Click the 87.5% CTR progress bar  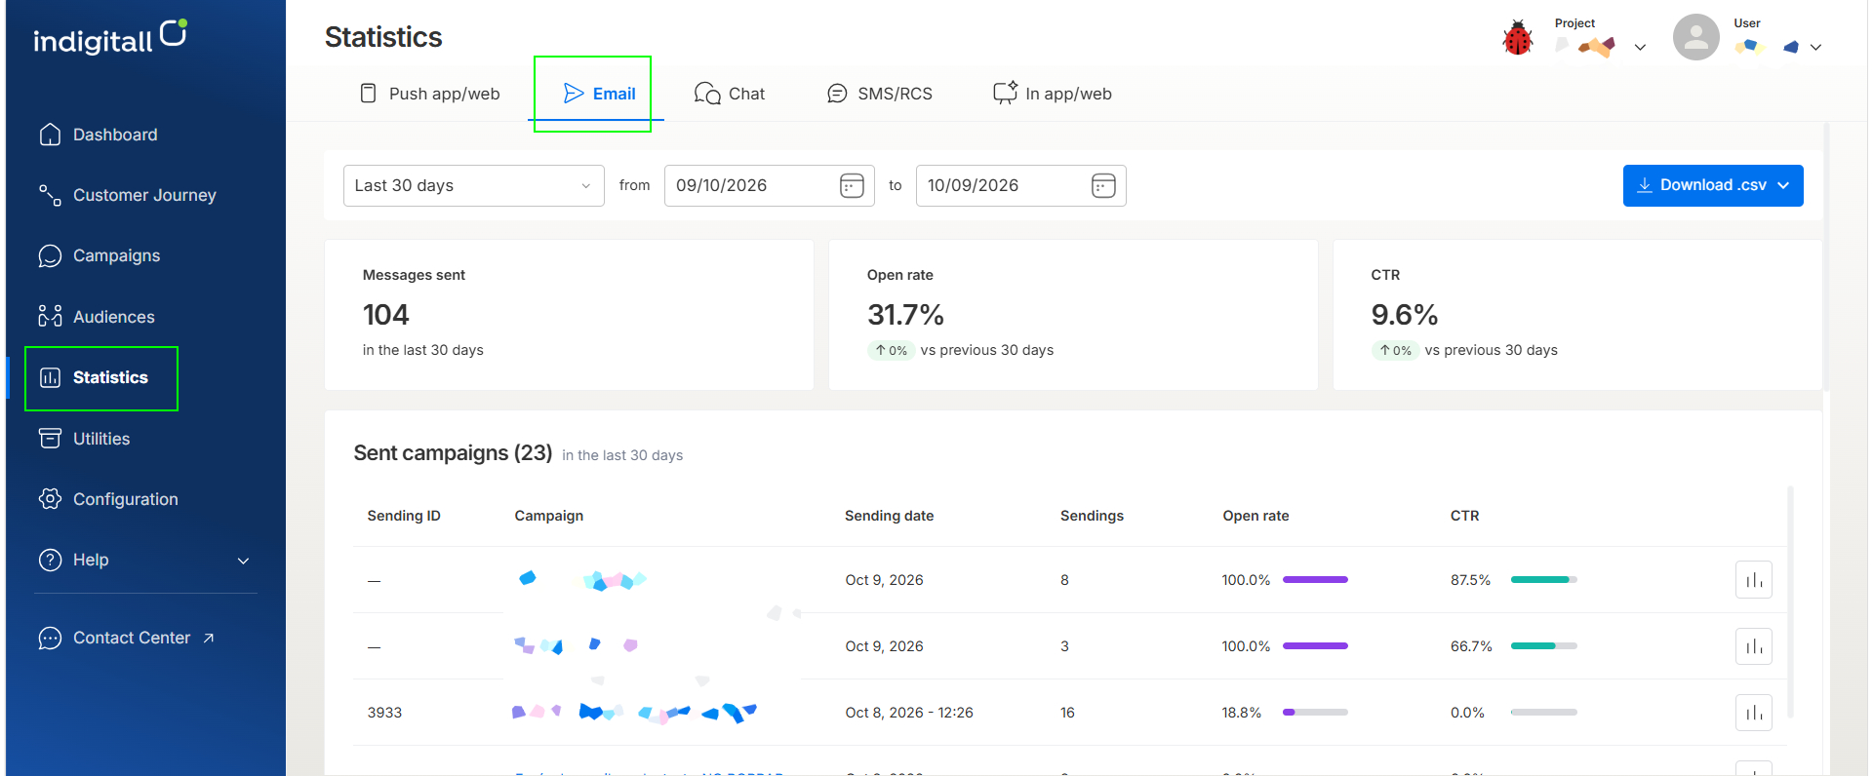1543,580
